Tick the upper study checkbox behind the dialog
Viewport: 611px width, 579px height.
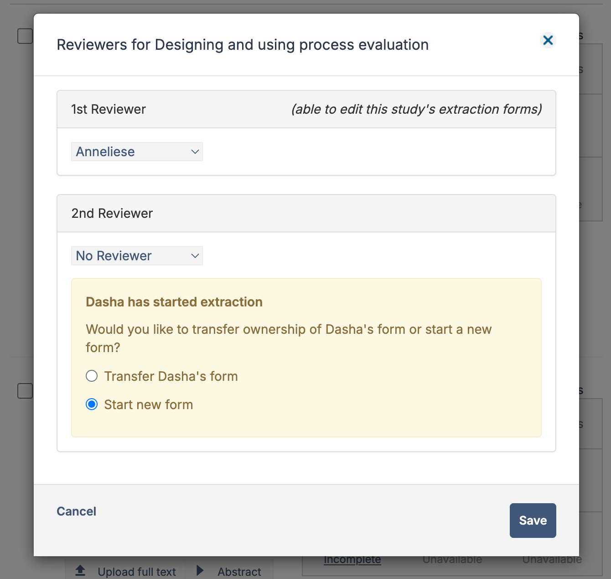pos(25,36)
